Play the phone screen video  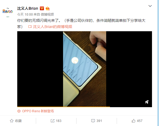84,69
